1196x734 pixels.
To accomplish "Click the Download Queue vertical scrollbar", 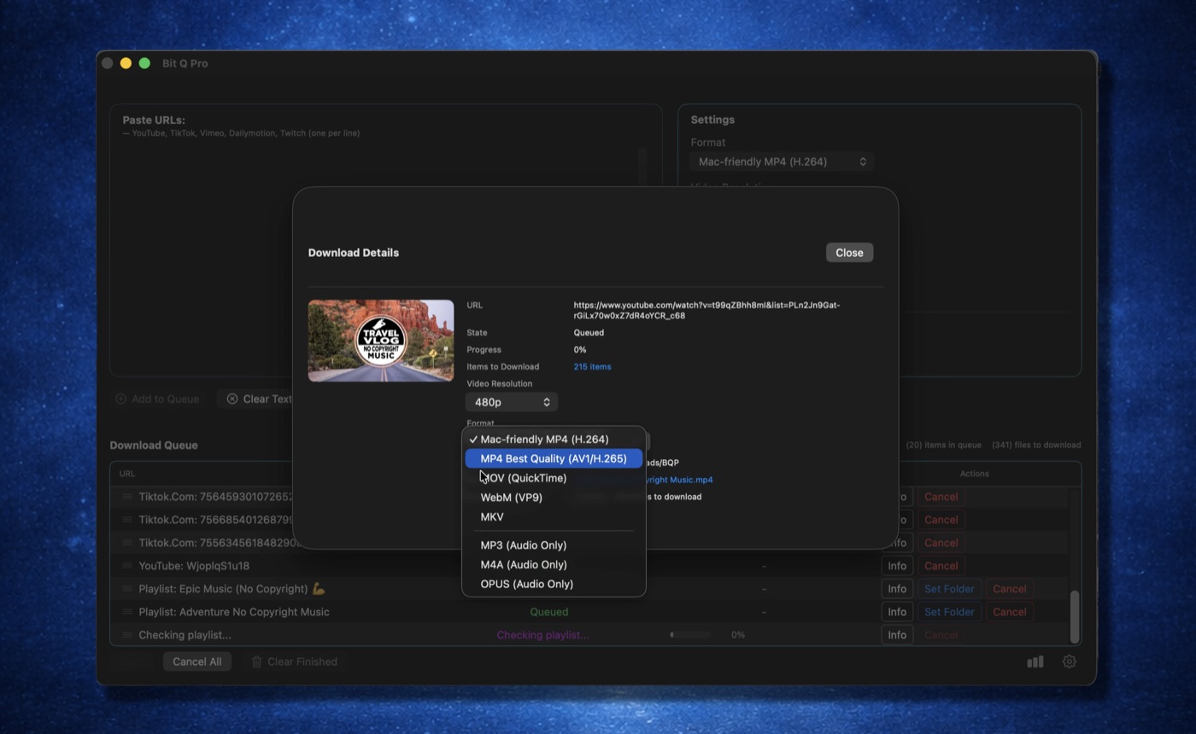I will (1075, 616).
